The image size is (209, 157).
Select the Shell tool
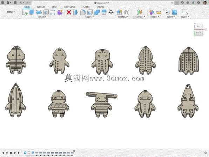coord(90,12)
